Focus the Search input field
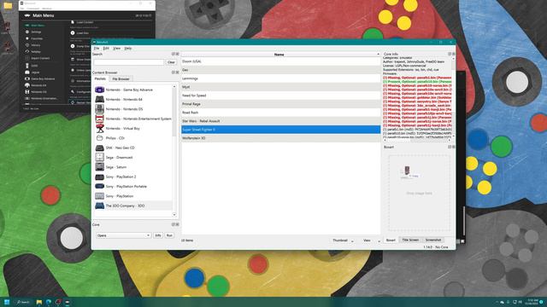Screen dimensions: 547x307 pyautogui.click(x=128, y=62)
